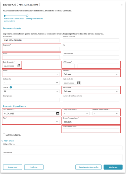
Task: Open the Disabile ai sensi dell'AI dropdown
Action: [x=106, y=113]
